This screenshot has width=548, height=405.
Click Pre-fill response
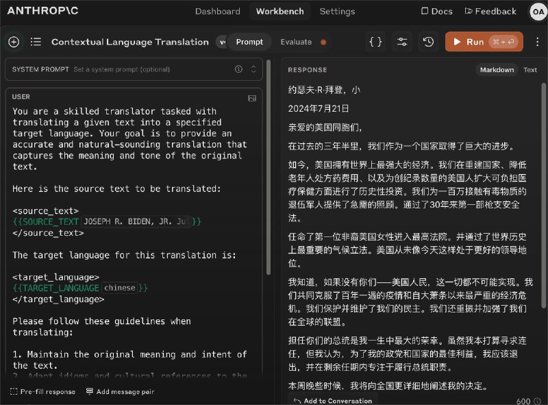[43, 392]
